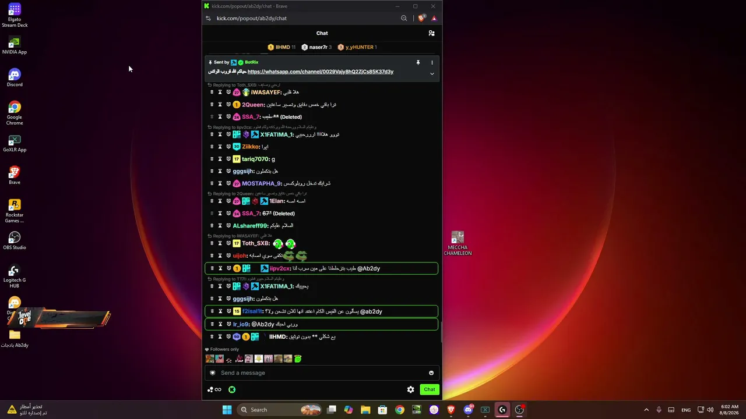Open the WhatsApp channel link
746x419 pixels.
pos(321,72)
